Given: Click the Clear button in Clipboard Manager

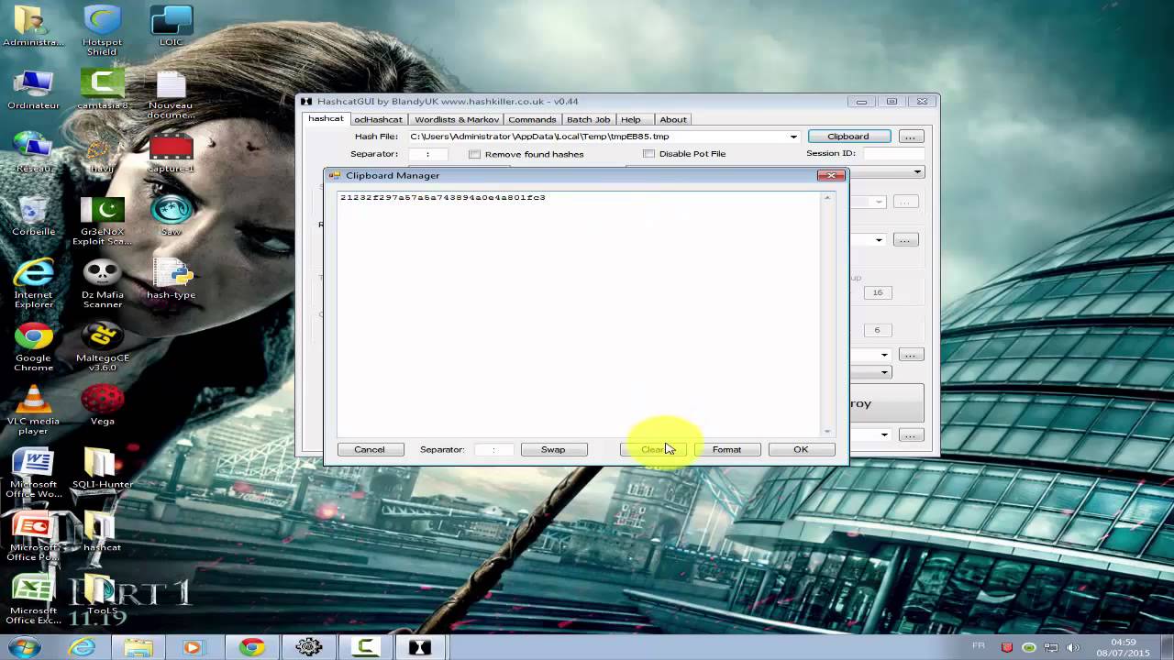Looking at the screenshot, I should (652, 449).
